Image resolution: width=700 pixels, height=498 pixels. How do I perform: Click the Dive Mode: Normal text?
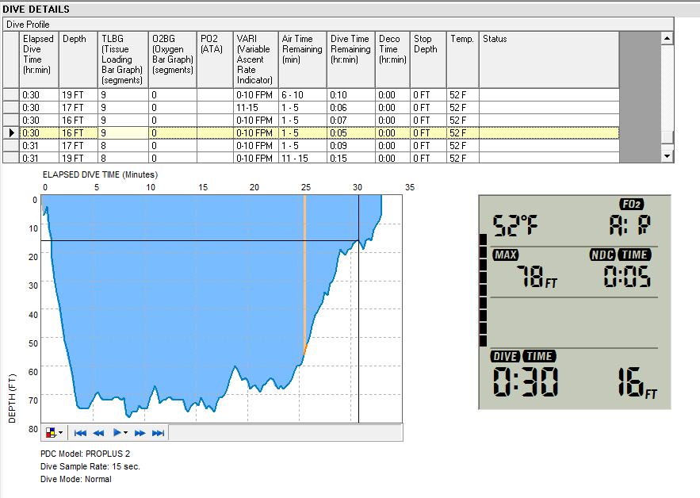pos(76,479)
